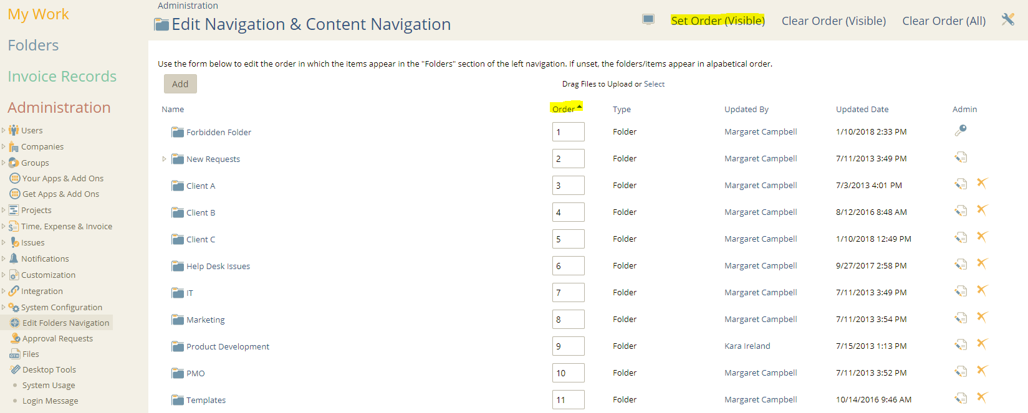Expand the Users tree node
The image size is (1028, 413).
pos(4,130)
